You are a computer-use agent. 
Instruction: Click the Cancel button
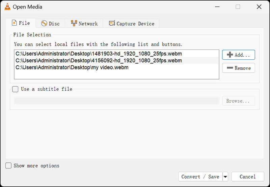[x=248, y=177]
